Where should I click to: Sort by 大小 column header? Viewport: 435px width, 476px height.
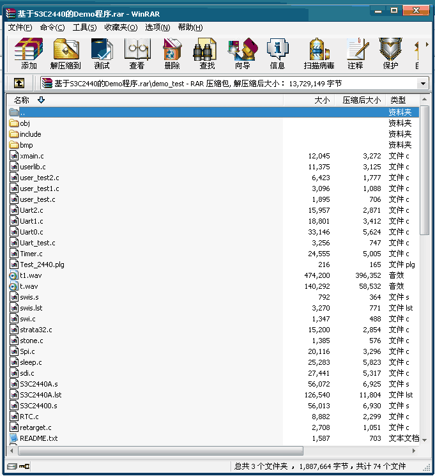[309, 100]
